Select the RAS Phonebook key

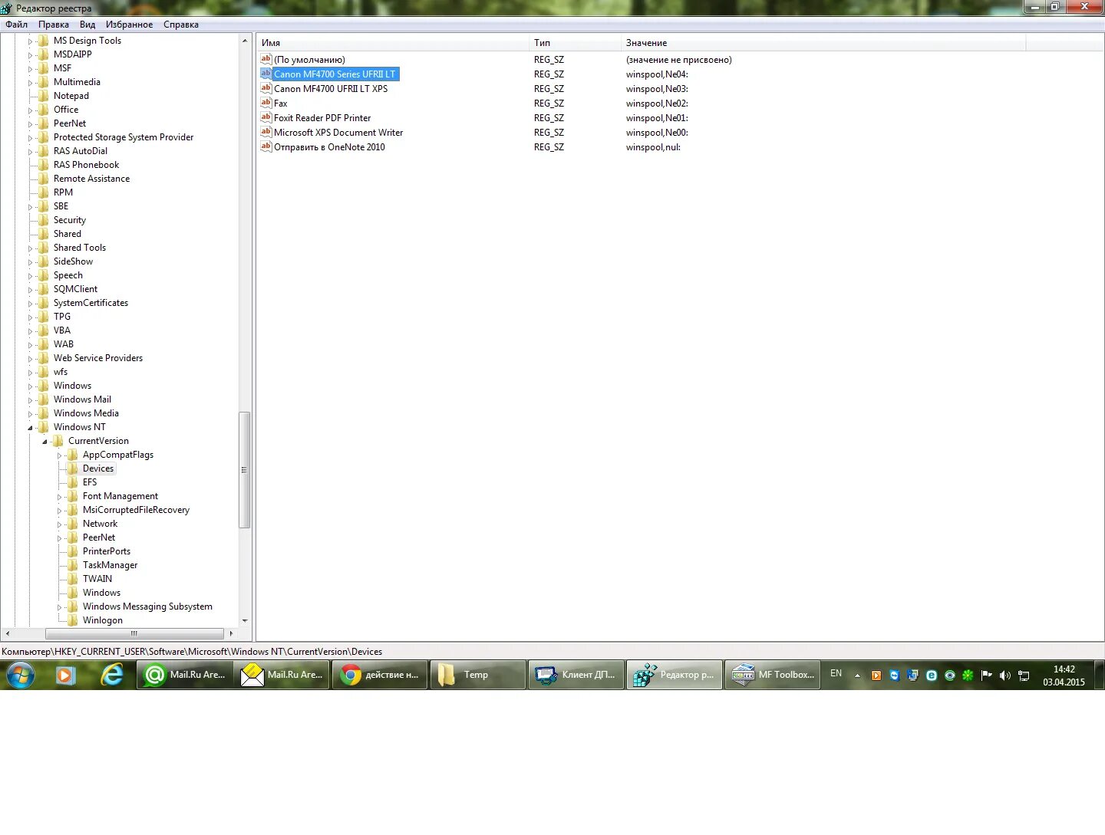(87, 165)
